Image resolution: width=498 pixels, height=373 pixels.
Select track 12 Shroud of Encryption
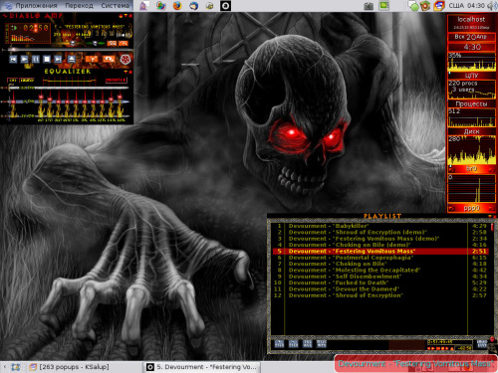[380, 295]
